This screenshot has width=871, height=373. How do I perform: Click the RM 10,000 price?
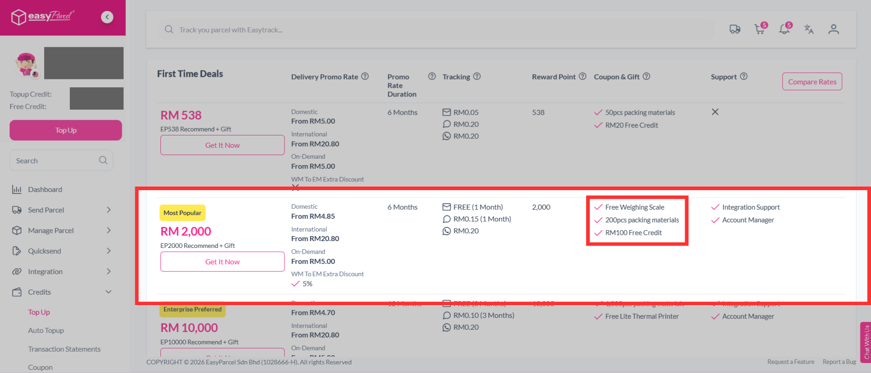(189, 328)
